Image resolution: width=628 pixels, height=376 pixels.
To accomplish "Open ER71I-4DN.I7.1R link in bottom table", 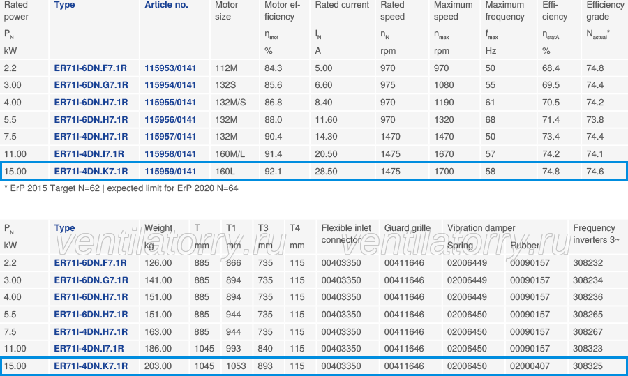I will (x=89, y=348).
